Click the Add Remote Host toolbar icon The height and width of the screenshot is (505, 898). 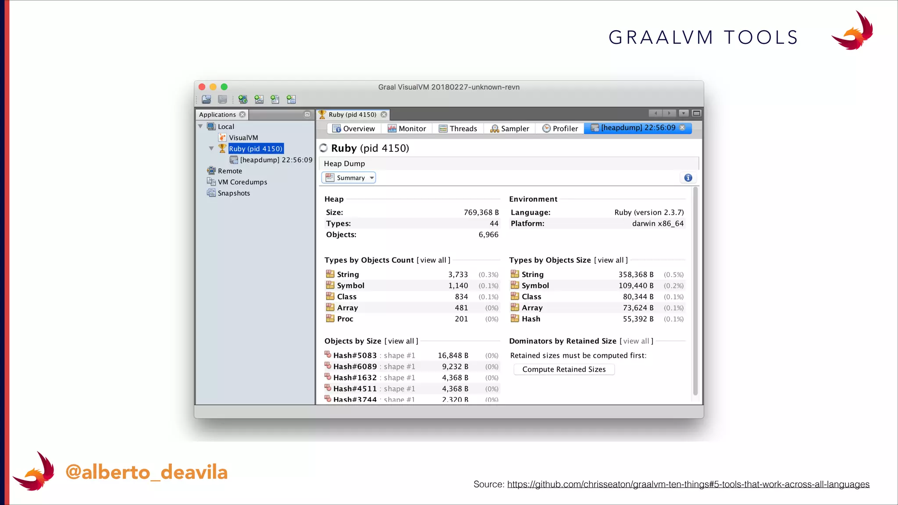[243, 100]
